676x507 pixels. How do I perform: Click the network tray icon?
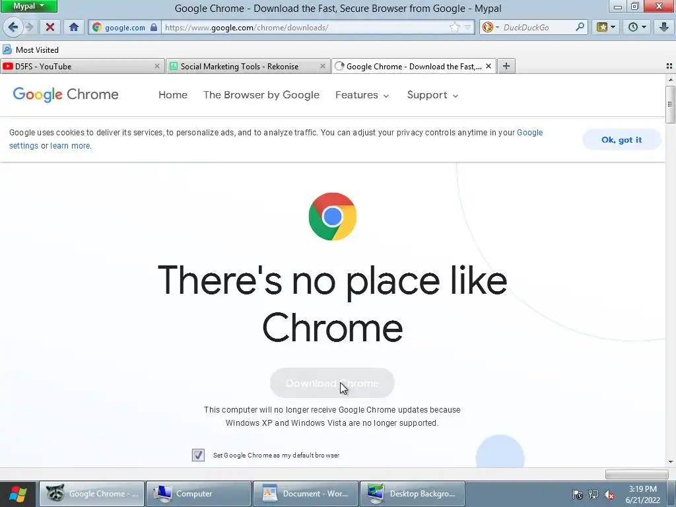pyautogui.click(x=593, y=494)
